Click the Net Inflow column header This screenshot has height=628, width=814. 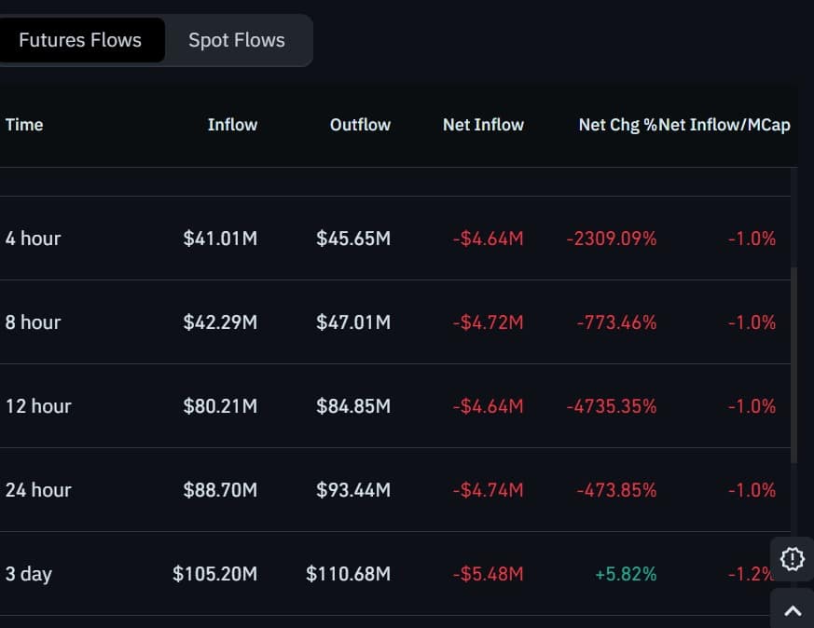point(483,125)
